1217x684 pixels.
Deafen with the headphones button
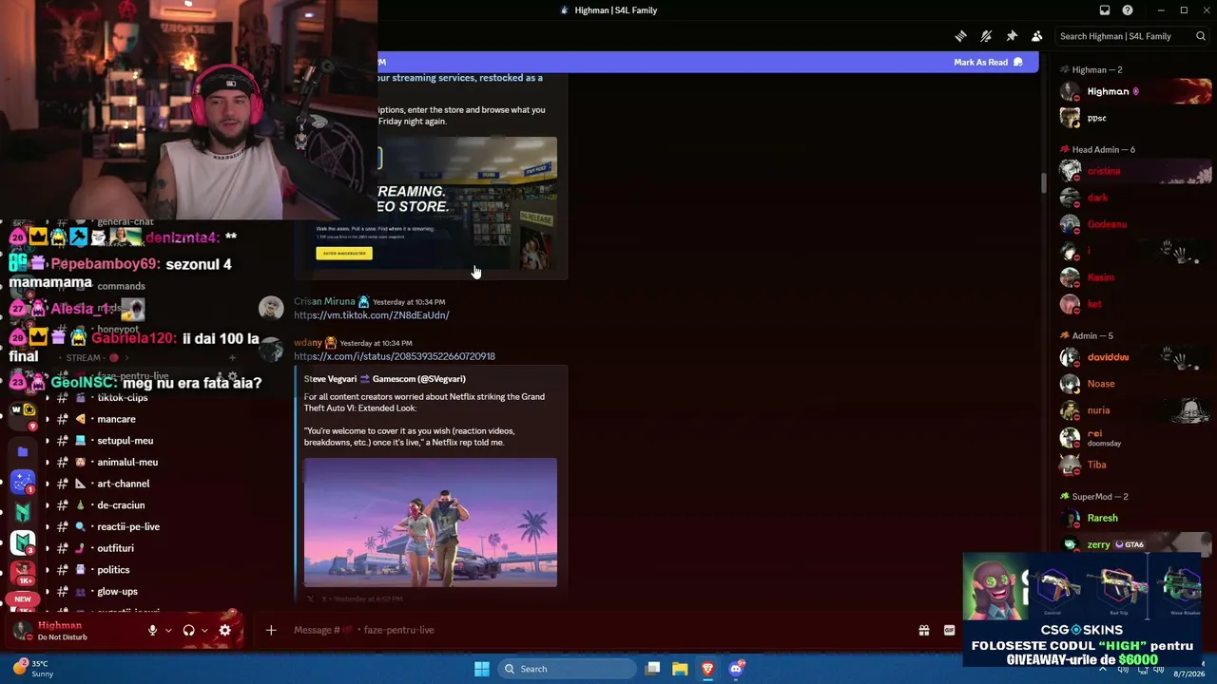[188, 630]
